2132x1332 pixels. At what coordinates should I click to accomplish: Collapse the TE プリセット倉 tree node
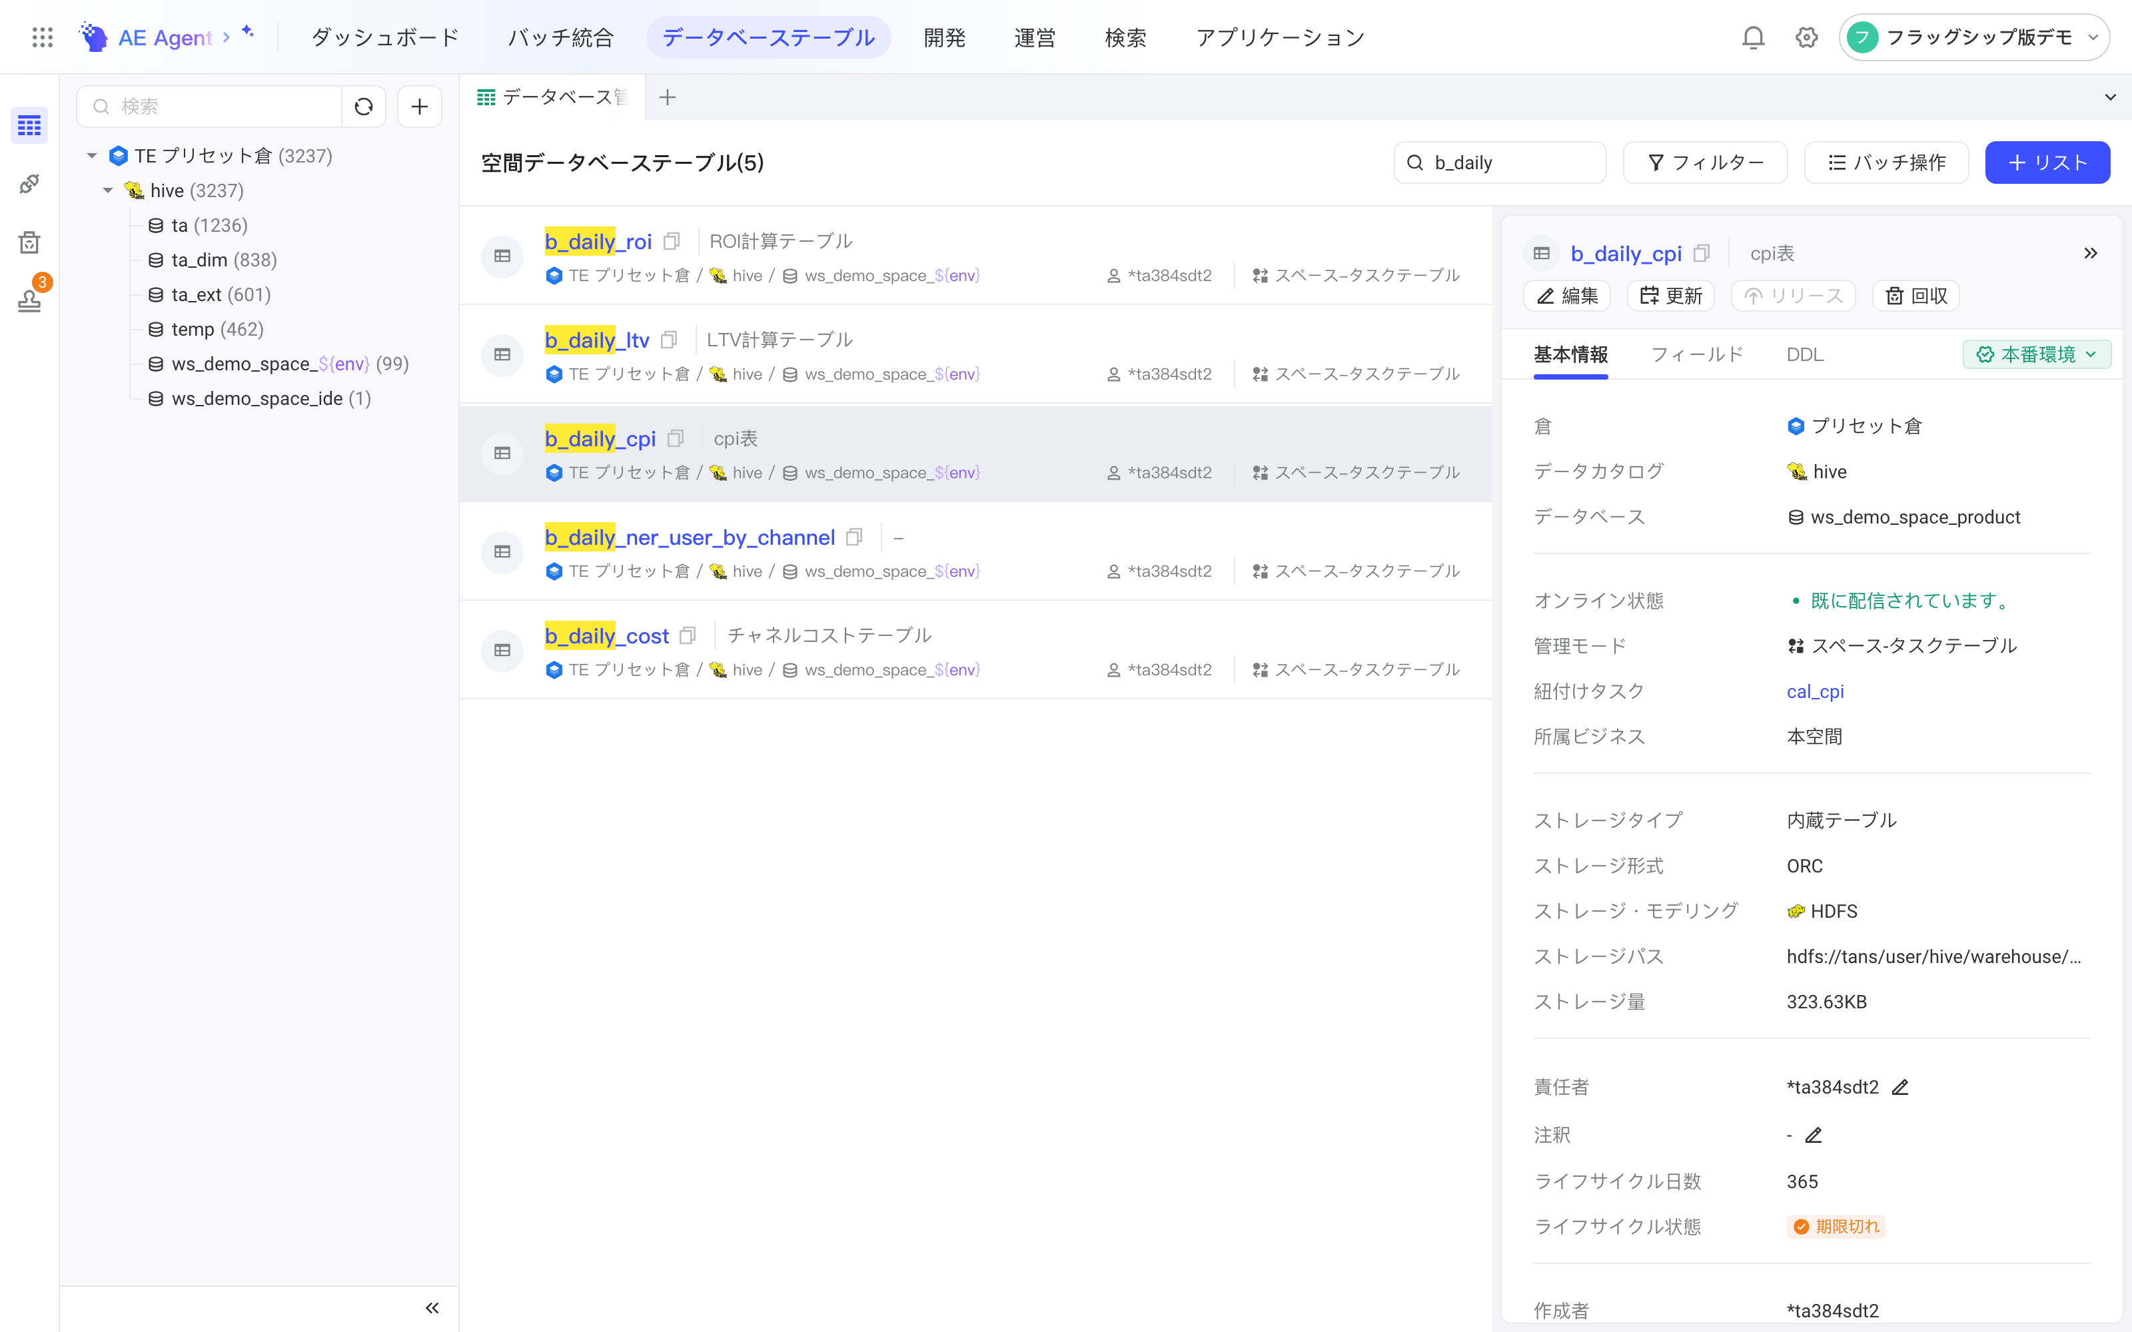click(92, 156)
